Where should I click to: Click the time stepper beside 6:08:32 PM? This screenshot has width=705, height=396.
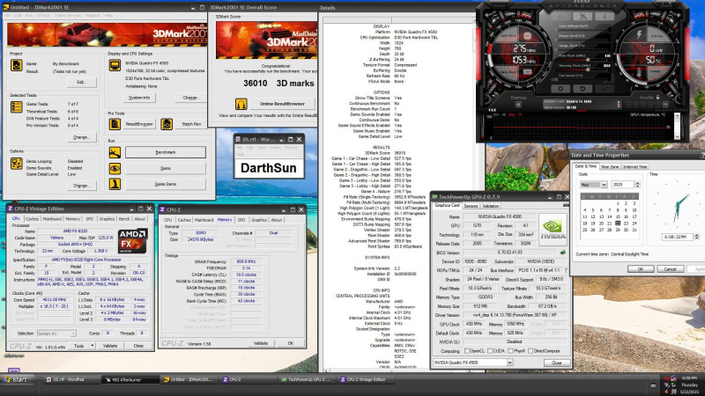pyautogui.click(x=696, y=237)
